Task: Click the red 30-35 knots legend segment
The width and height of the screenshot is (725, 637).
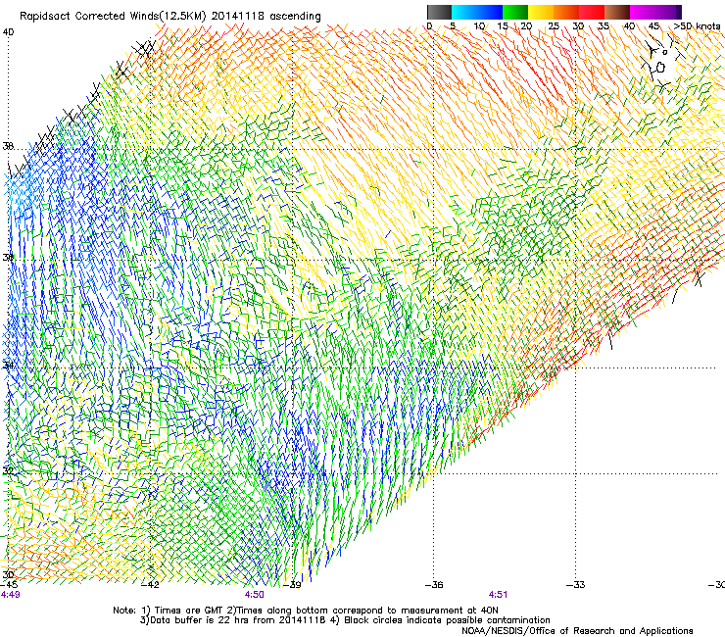Action: pos(592,12)
